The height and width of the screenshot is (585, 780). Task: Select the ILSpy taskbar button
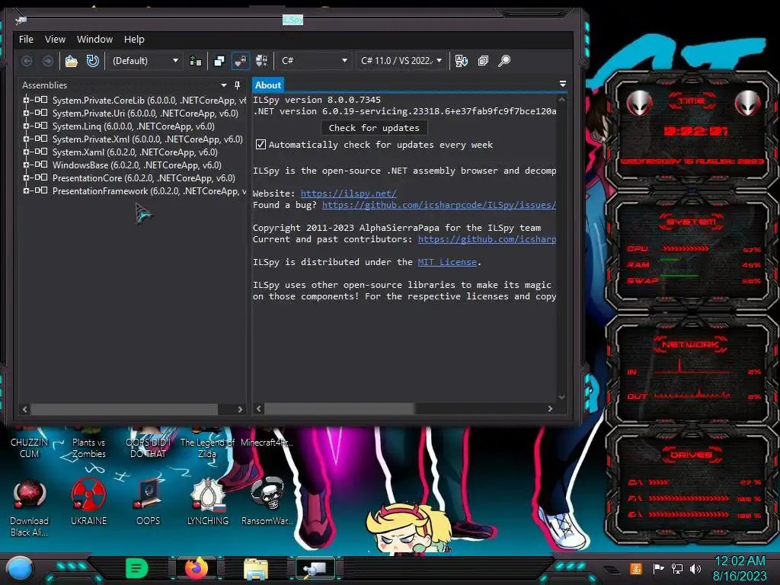pos(315,568)
